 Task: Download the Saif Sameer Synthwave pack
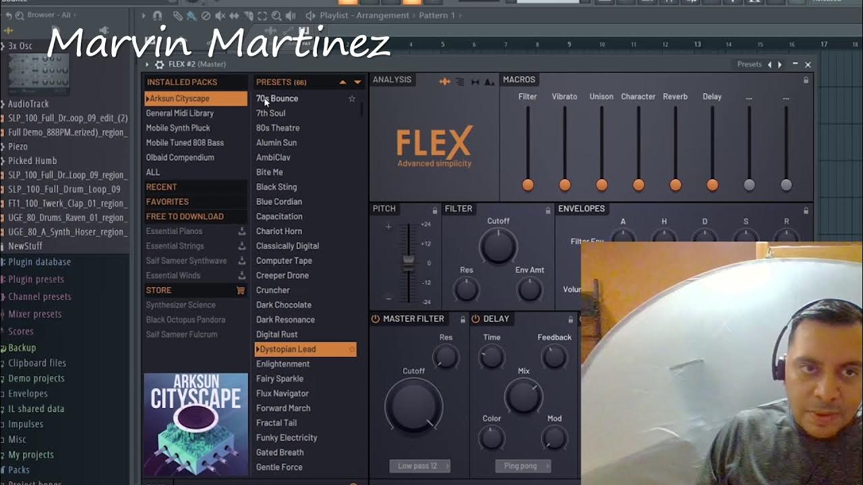click(x=241, y=261)
